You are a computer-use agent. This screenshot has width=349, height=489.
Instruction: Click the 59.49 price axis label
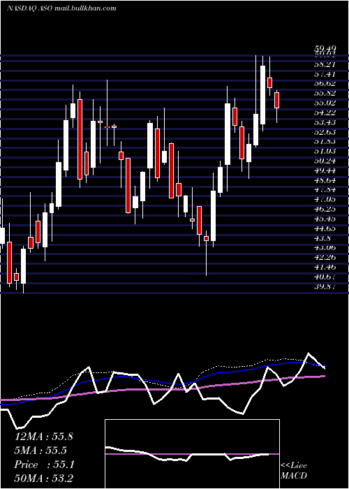pos(325,49)
